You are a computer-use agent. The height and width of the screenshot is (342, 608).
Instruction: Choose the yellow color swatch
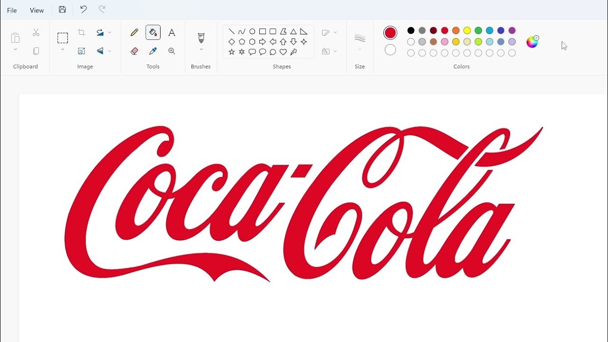(467, 30)
